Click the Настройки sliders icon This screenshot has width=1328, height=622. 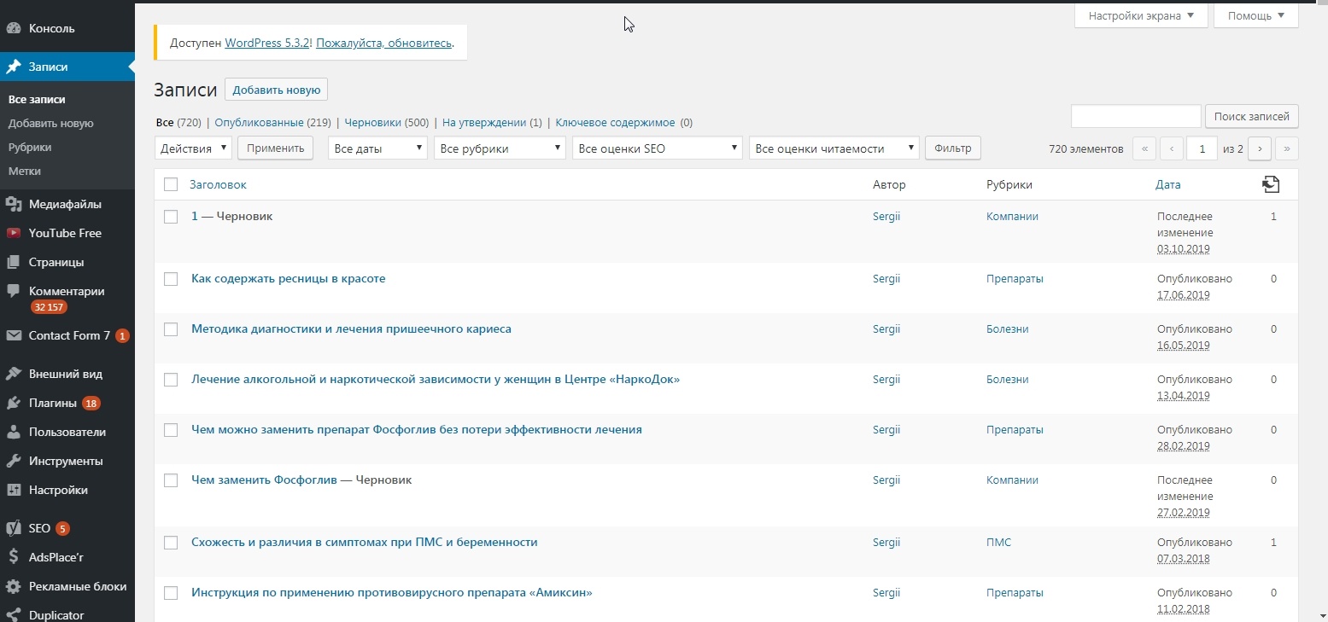pyautogui.click(x=14, y=490)
